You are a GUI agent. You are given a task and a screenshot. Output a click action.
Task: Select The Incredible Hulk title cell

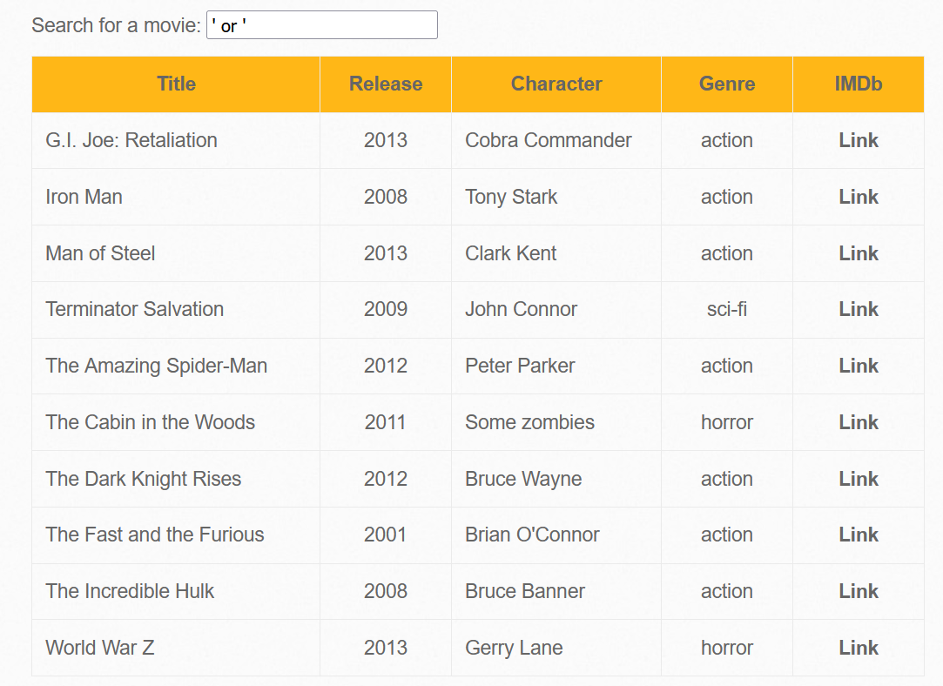click(x=176, y=591)
